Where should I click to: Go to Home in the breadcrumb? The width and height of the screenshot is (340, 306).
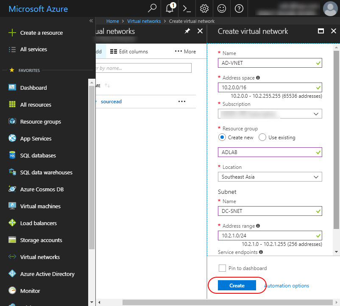pyautogui.click(x=112, y=21)
